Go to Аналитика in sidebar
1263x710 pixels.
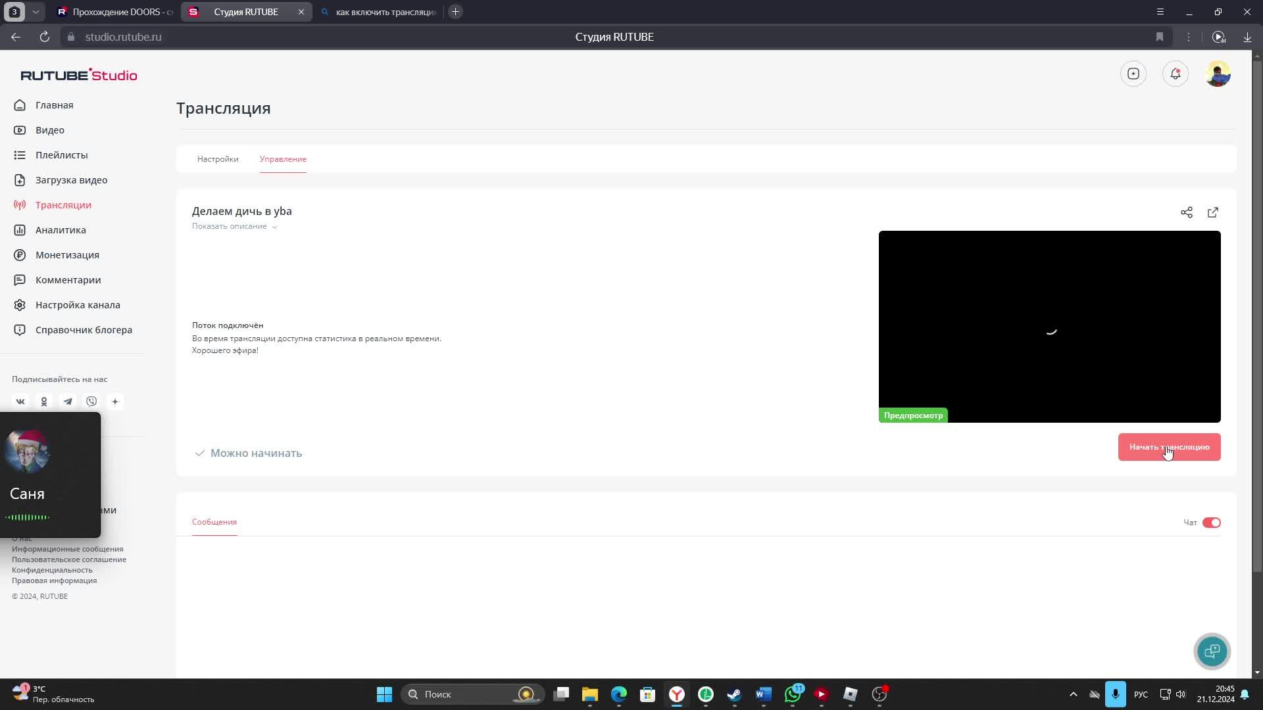point(61,230)
